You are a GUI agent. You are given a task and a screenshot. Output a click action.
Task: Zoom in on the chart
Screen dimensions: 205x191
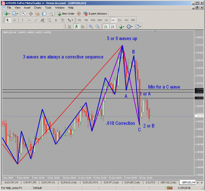point(91,27)
